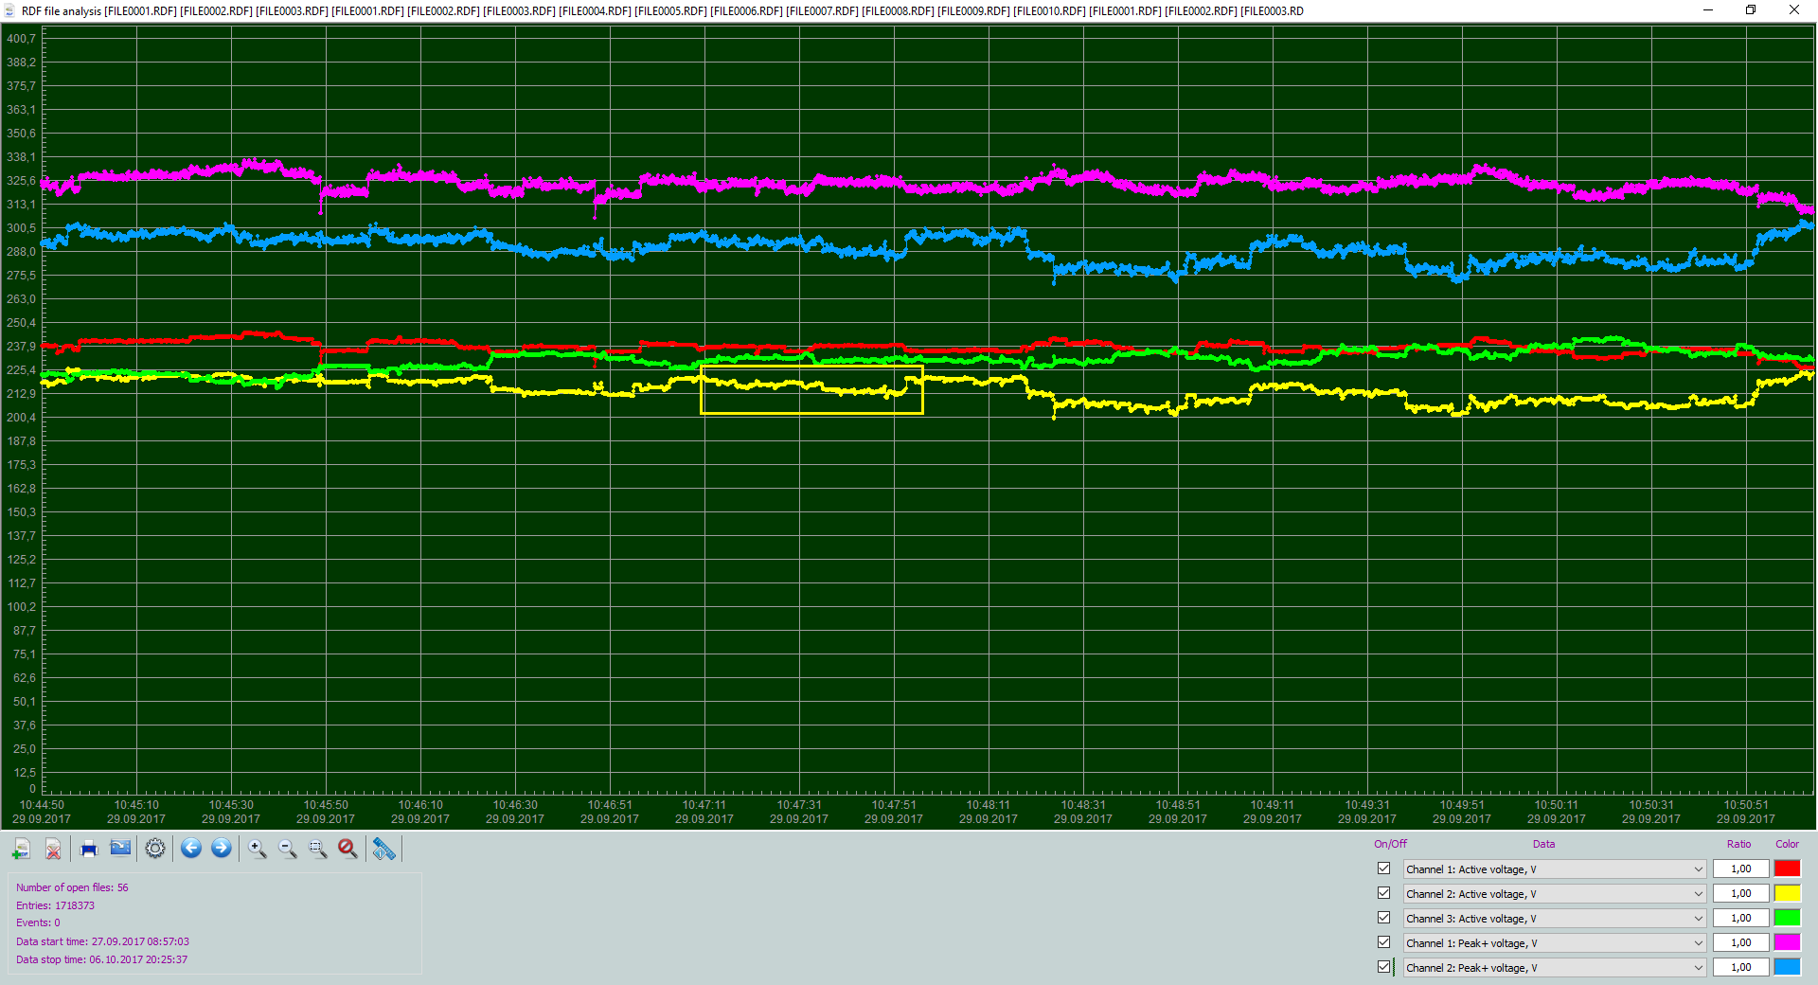Print the chart with the printer icon
Viewport: 1818px width, 985px height.
[x=89, y=849]
